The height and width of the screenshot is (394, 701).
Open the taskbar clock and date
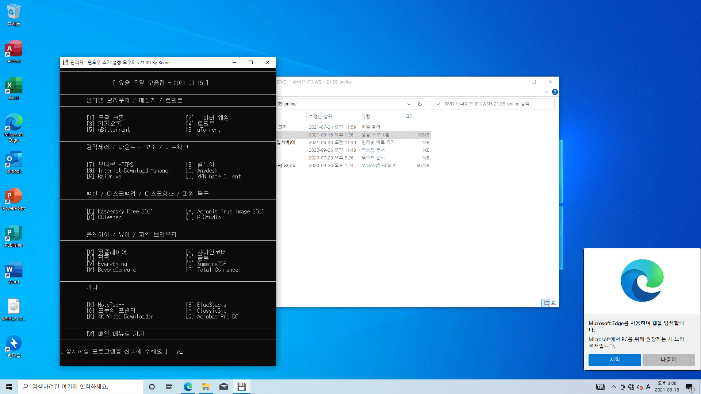click(667, 387)
